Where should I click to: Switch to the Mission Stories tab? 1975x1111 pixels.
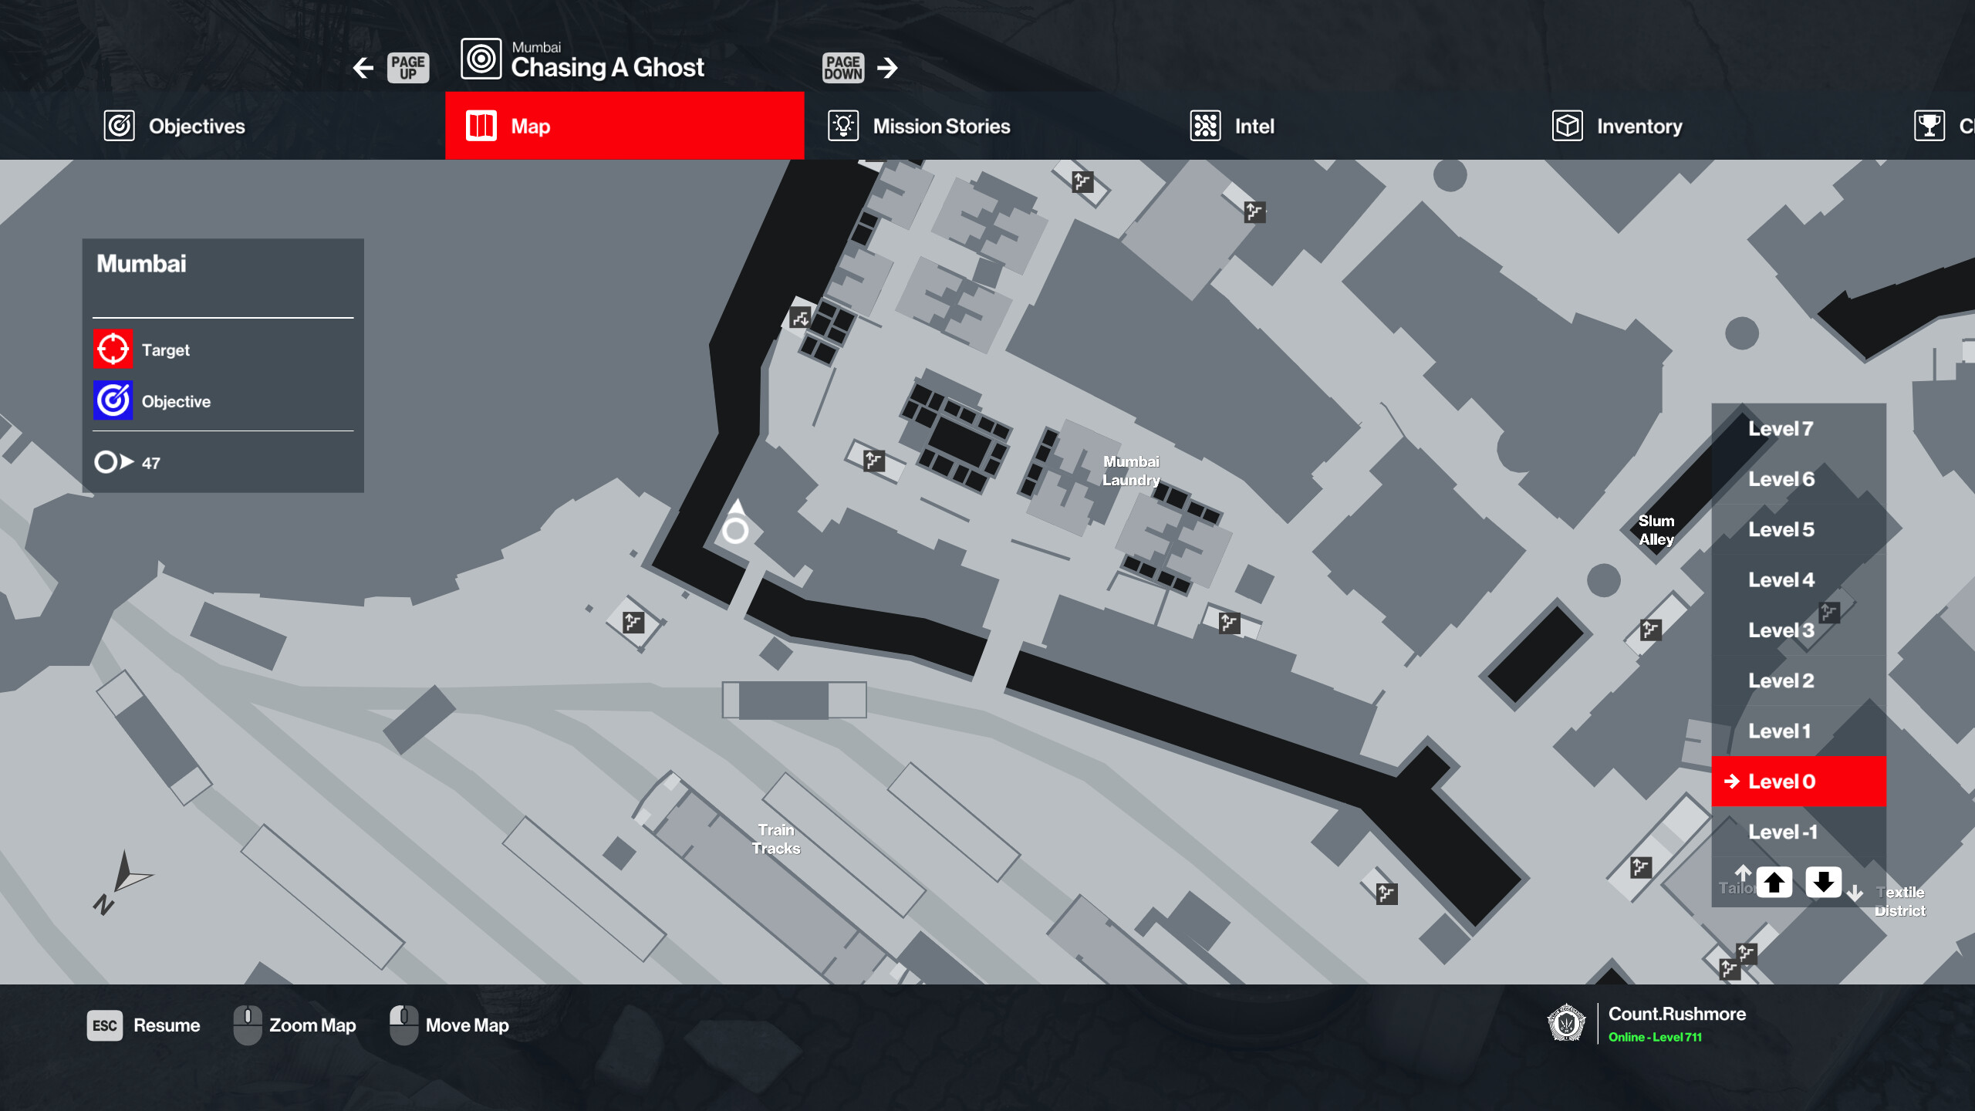[x=940, y=127]
